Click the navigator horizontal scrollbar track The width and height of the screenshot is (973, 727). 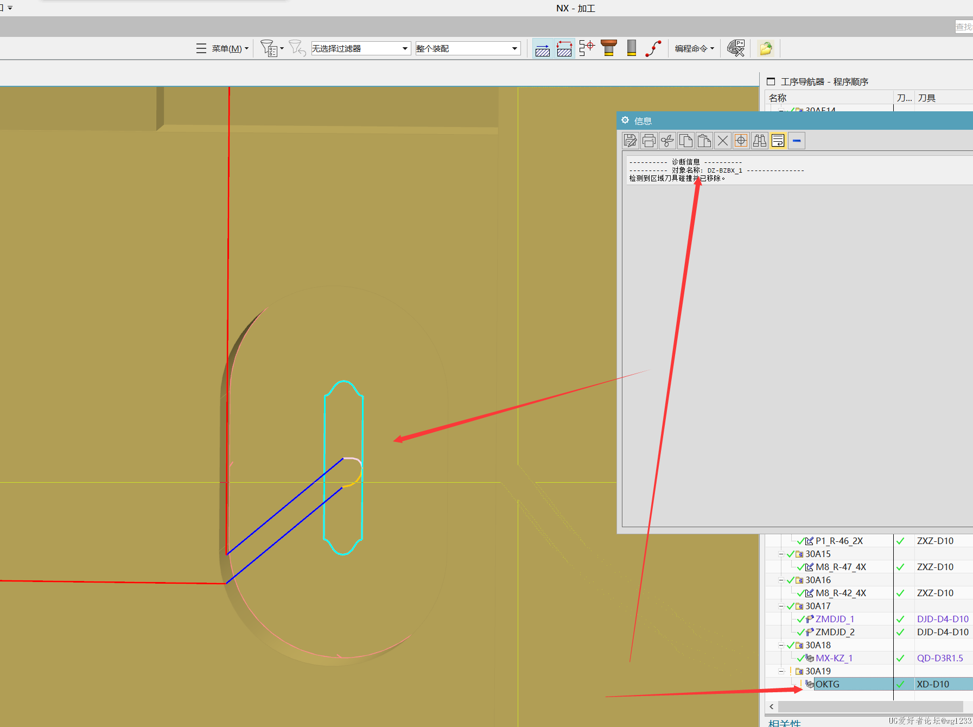tap(870, 707)
